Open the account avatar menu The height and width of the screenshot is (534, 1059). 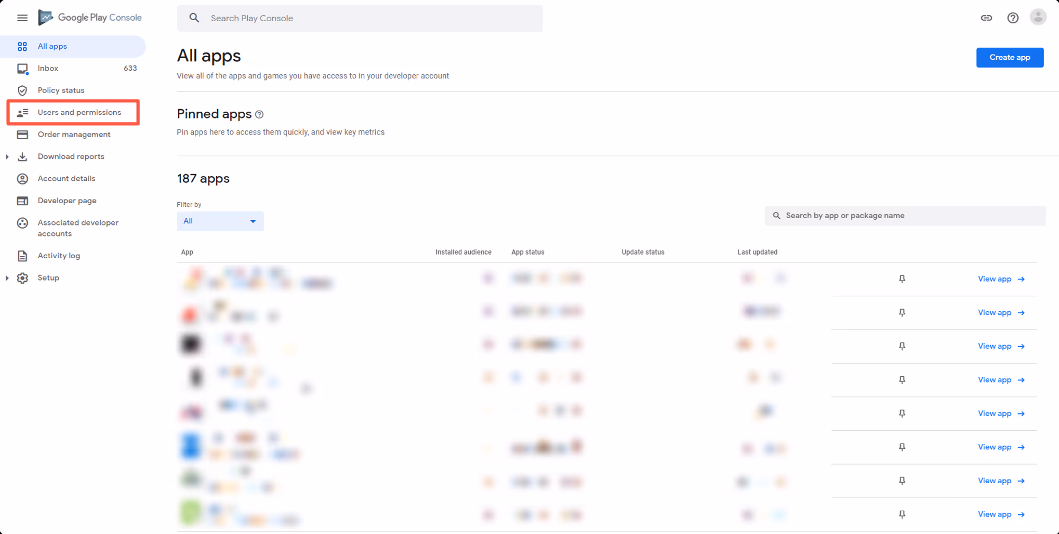pos(1038,17)
